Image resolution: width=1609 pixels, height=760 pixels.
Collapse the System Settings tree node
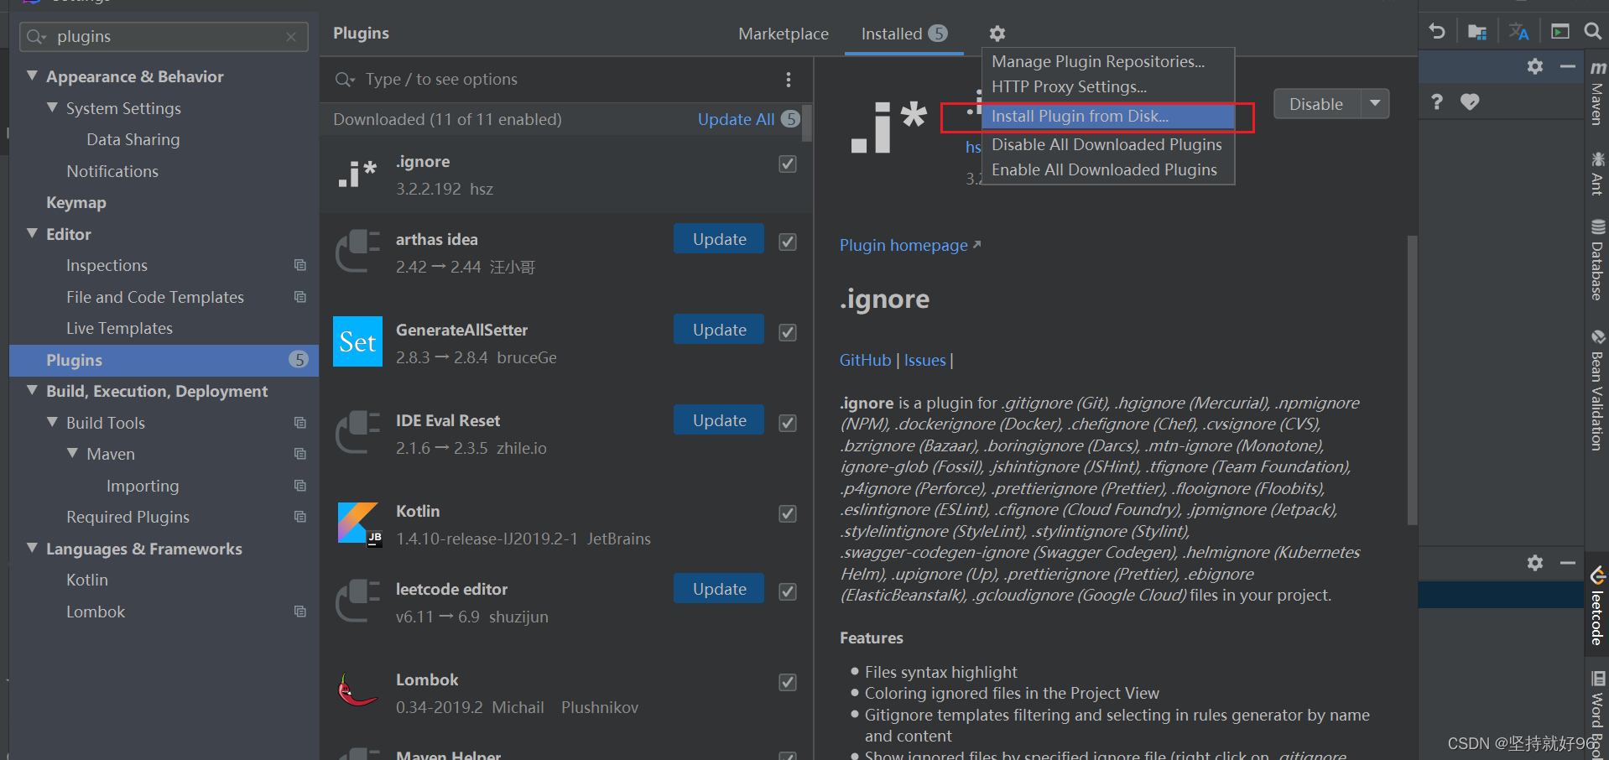52,107
